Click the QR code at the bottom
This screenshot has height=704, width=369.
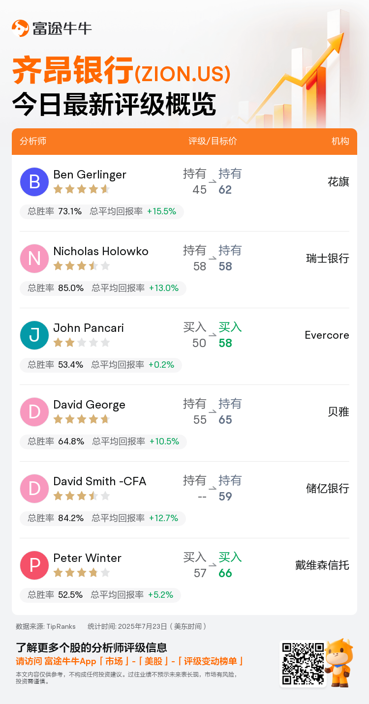[303, 663]
